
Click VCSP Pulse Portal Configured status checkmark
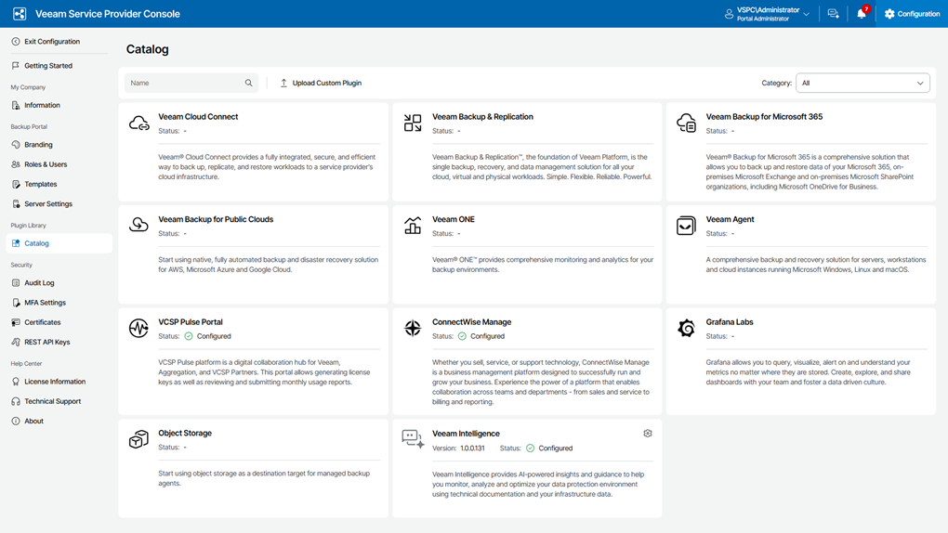tap(189, 336)
